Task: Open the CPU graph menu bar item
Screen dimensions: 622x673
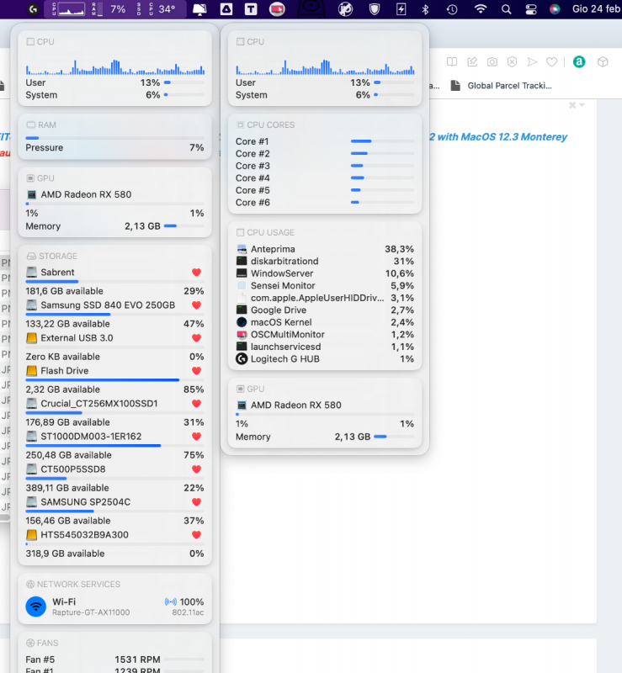Action: 68,9
